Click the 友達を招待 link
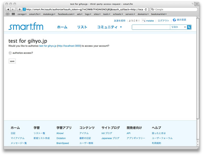The height and width of the screenshot is (155, 203). (x=120, y=21)
